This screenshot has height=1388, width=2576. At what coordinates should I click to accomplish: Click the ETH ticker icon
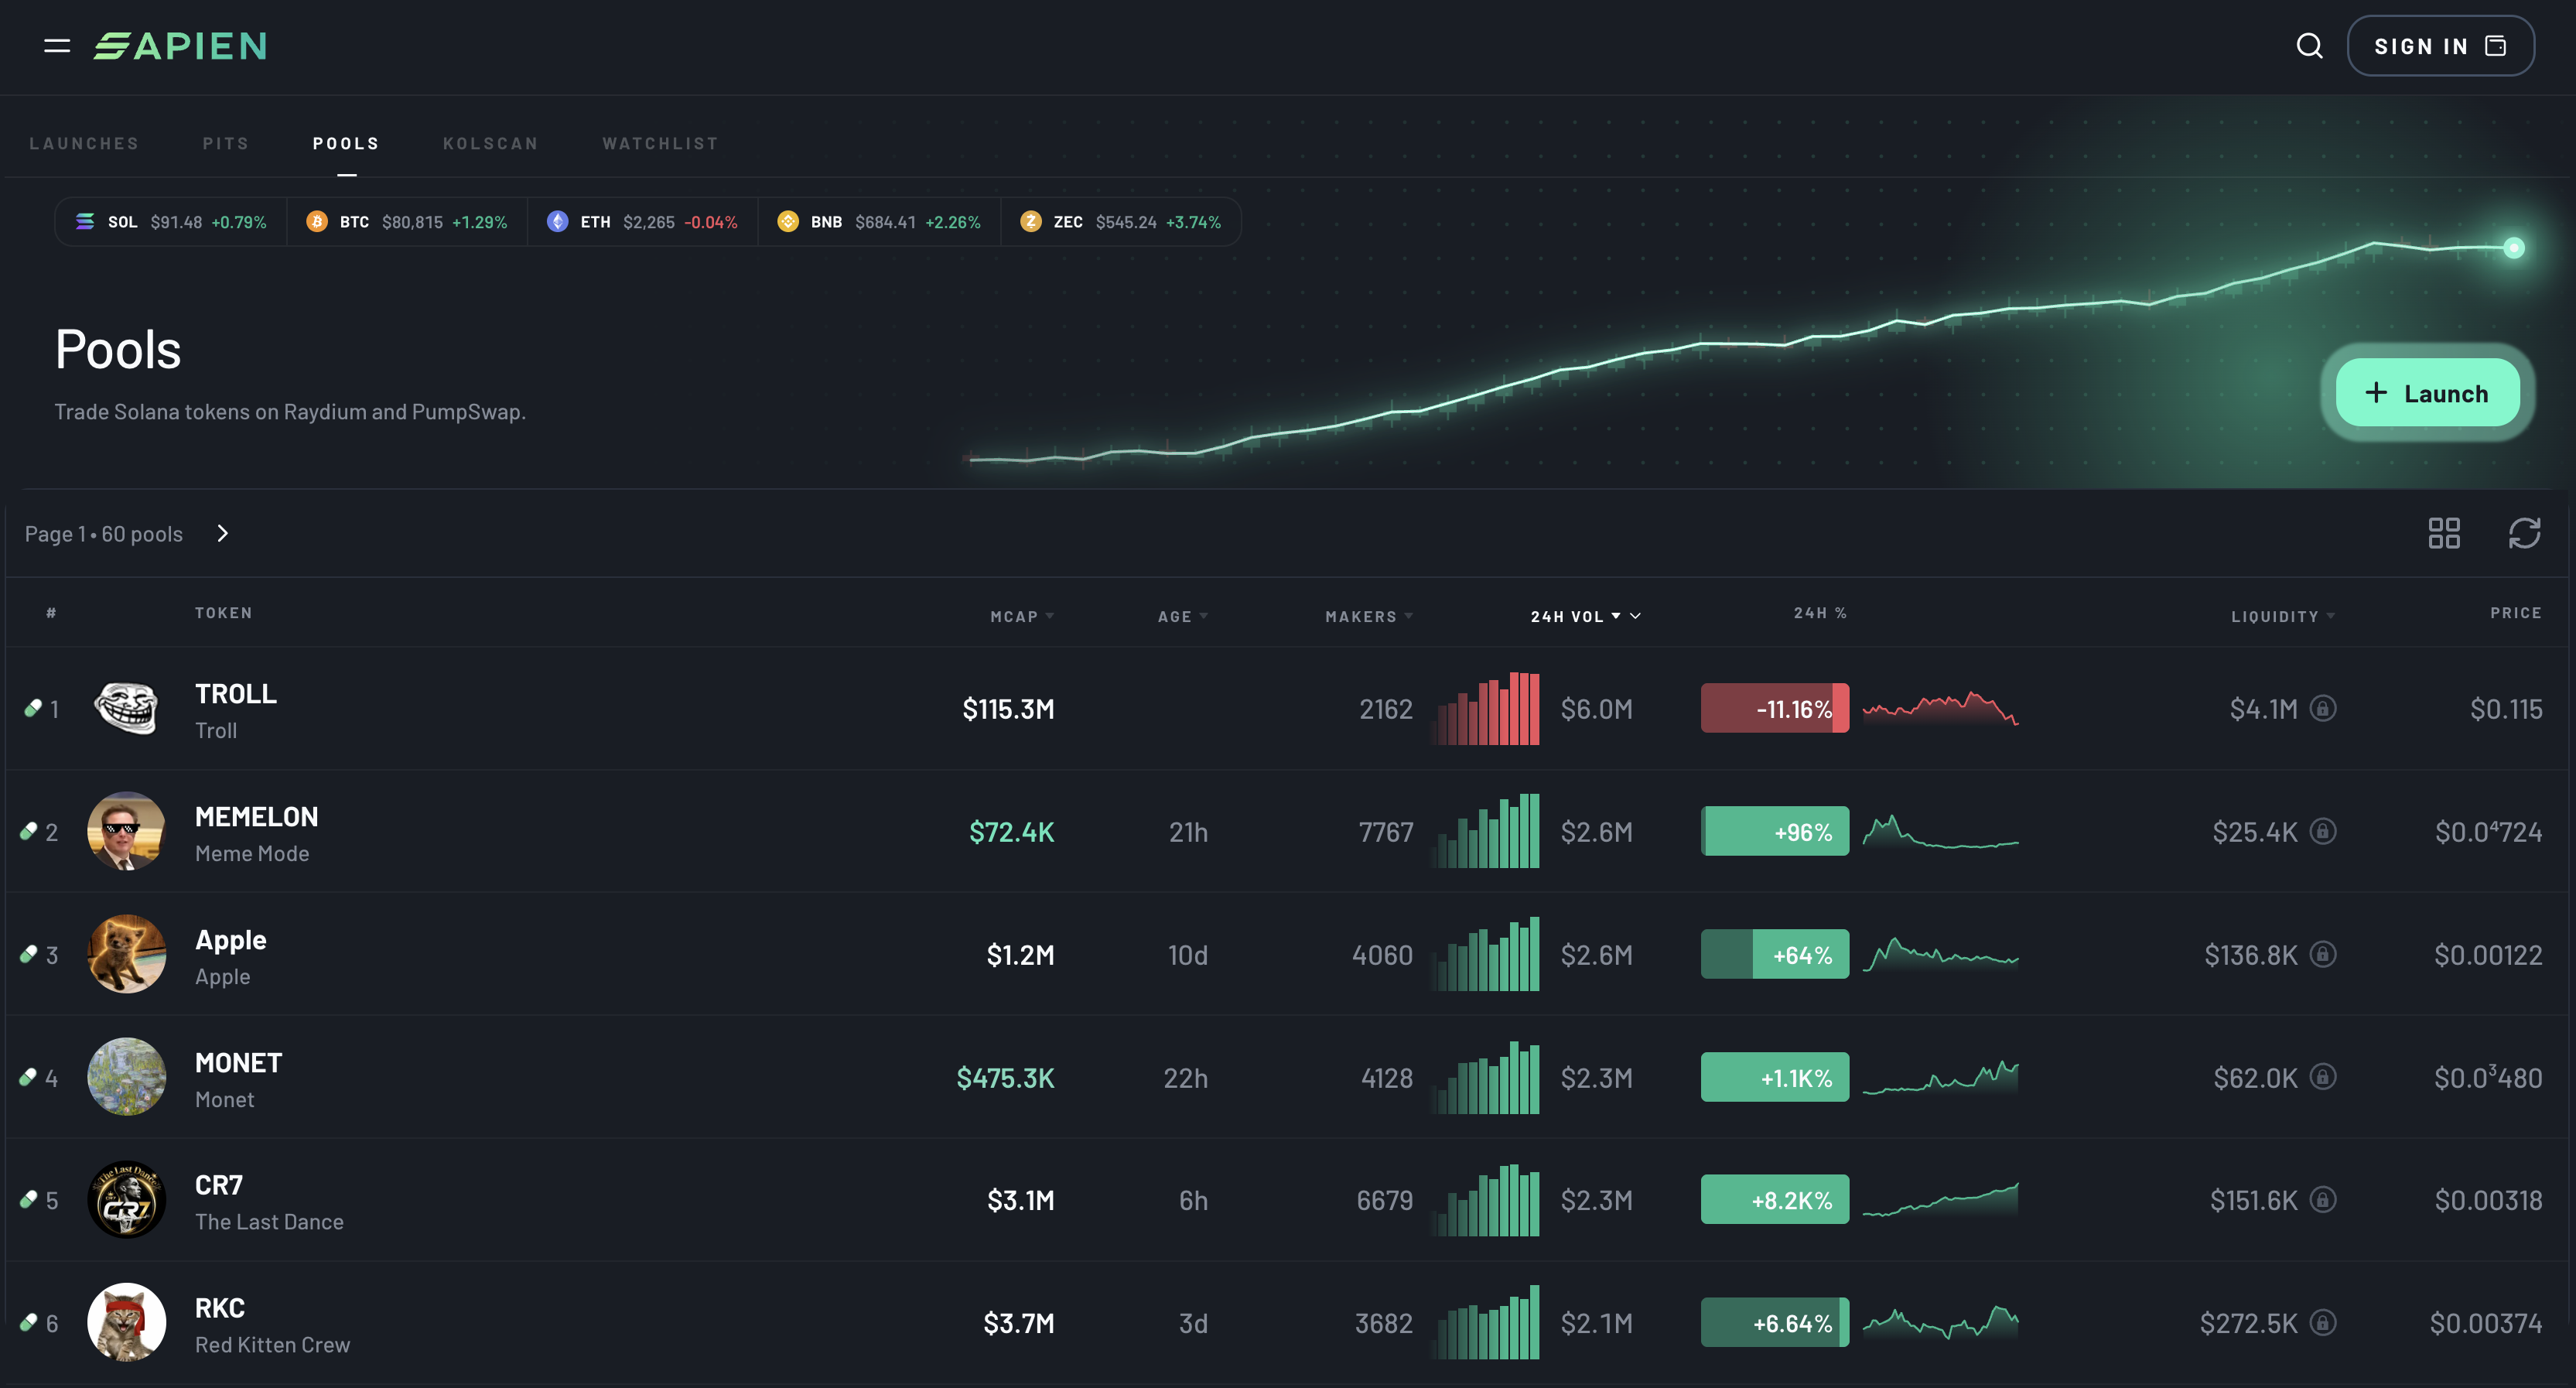pos(558,221)
